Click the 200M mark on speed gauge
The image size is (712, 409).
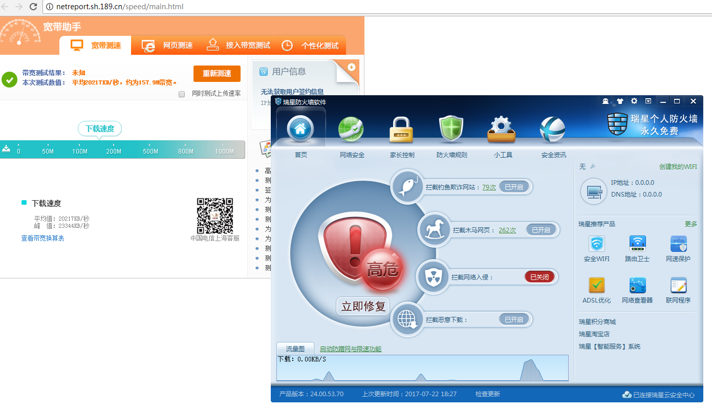click(114, 151)
